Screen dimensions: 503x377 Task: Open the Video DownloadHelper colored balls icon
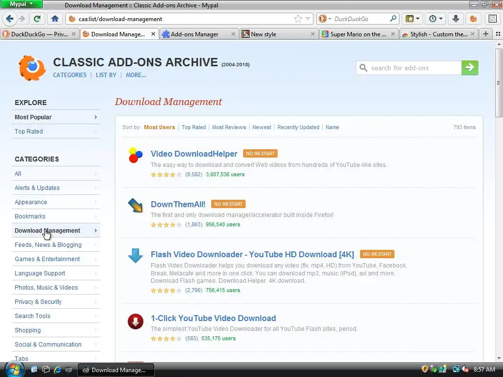click(x=136, y=155)
